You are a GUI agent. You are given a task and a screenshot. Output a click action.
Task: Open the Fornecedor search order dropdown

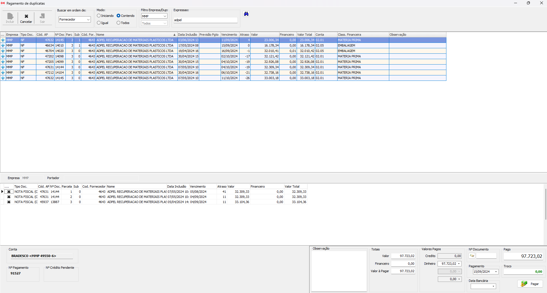(88, 19)
